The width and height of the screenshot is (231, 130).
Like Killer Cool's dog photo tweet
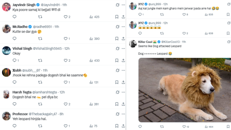click(185, 127)
